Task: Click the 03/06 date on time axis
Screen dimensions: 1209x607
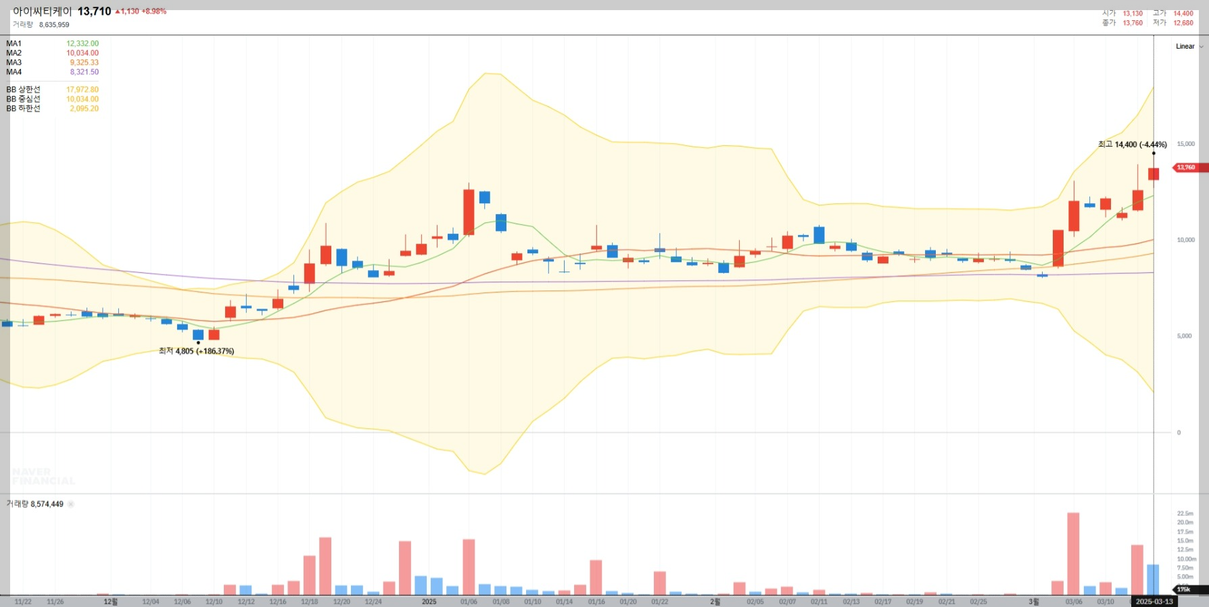Action: [1074, 602]
